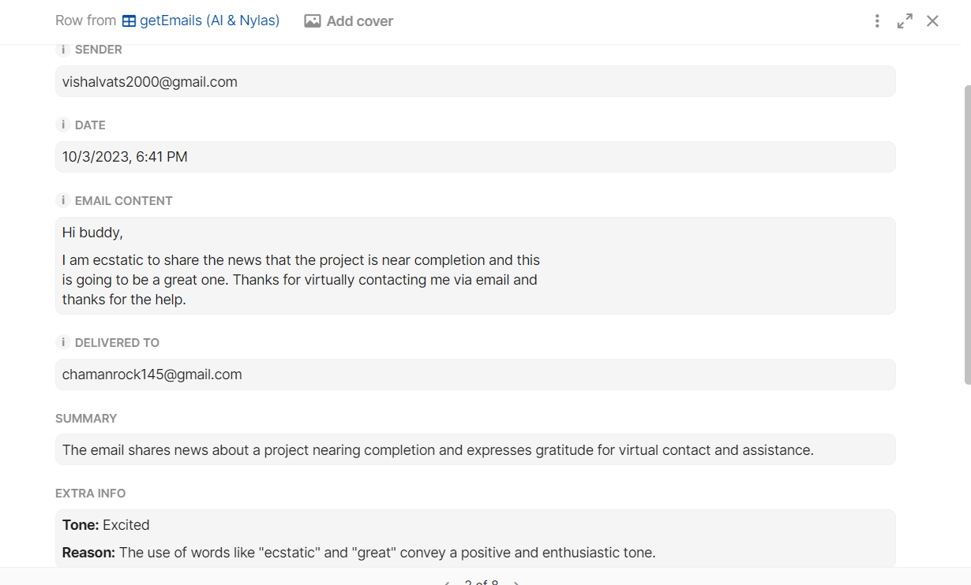Click the Extra Info tone box
This screenshot has width=971, height=585.
click(475, 538)
